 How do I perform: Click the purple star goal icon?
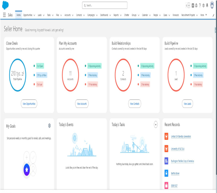pyautogui.click(x=27, y=170)
